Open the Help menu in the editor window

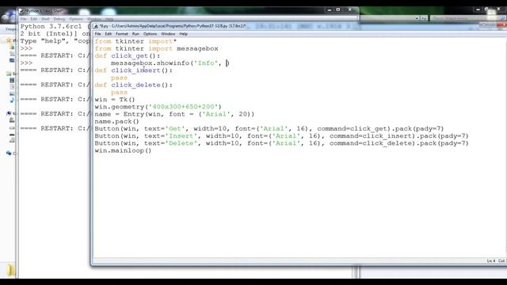pos(183,34)
